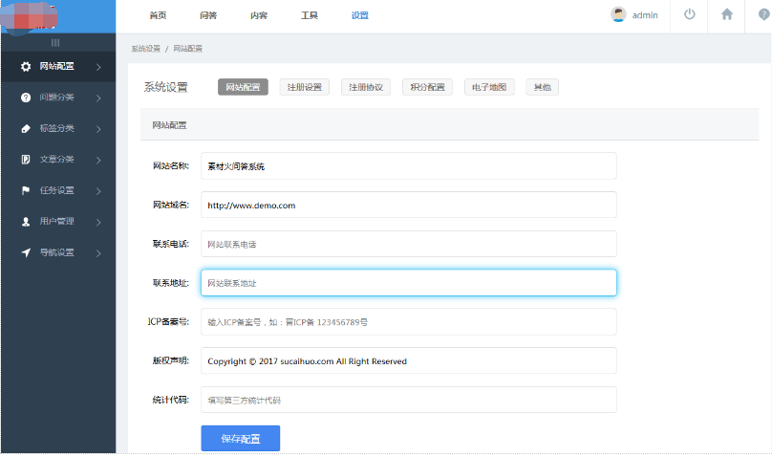Expand the 任务设置 sidebar chevron
The height and width of the screenshot is (457, 772).
(x=98, y=191)
